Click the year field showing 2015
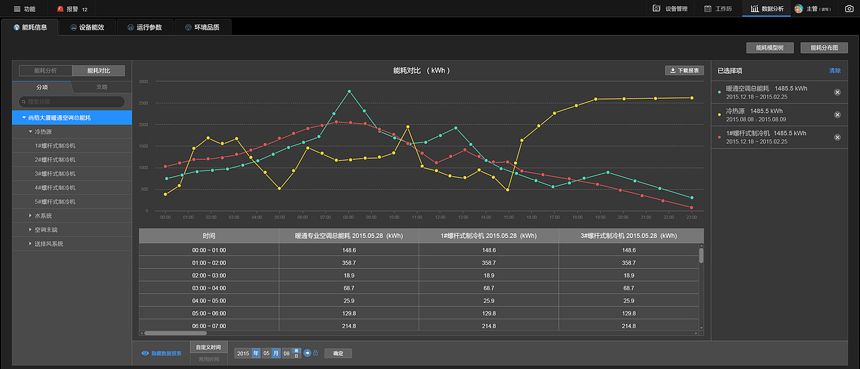Screen dimensions: 860x369 click(x=243, y=353)
